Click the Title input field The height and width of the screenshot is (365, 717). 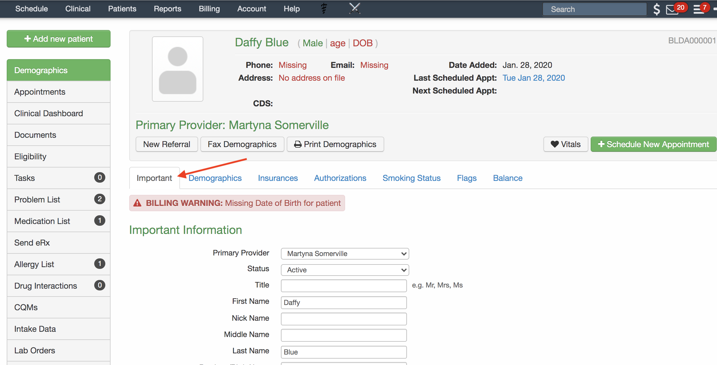(344, 285)
